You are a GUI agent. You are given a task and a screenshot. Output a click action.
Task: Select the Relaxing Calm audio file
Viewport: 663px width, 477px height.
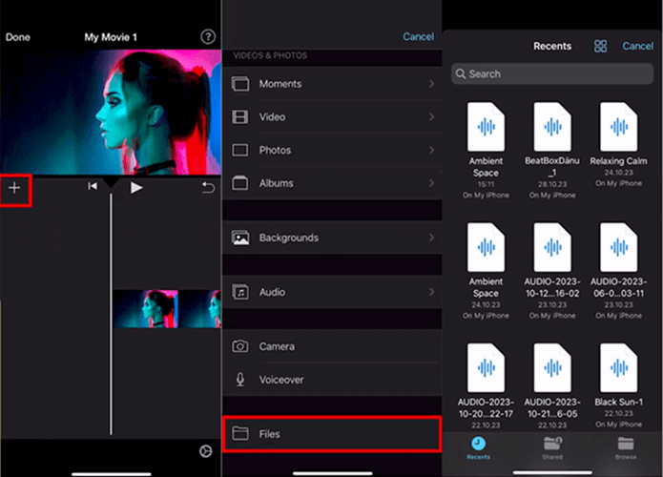tap(618, 145)
